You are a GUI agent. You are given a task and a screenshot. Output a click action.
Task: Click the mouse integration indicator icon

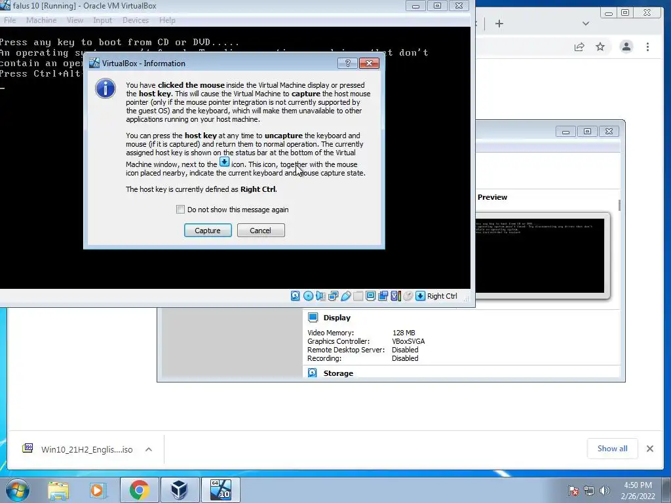click(408, 296)
